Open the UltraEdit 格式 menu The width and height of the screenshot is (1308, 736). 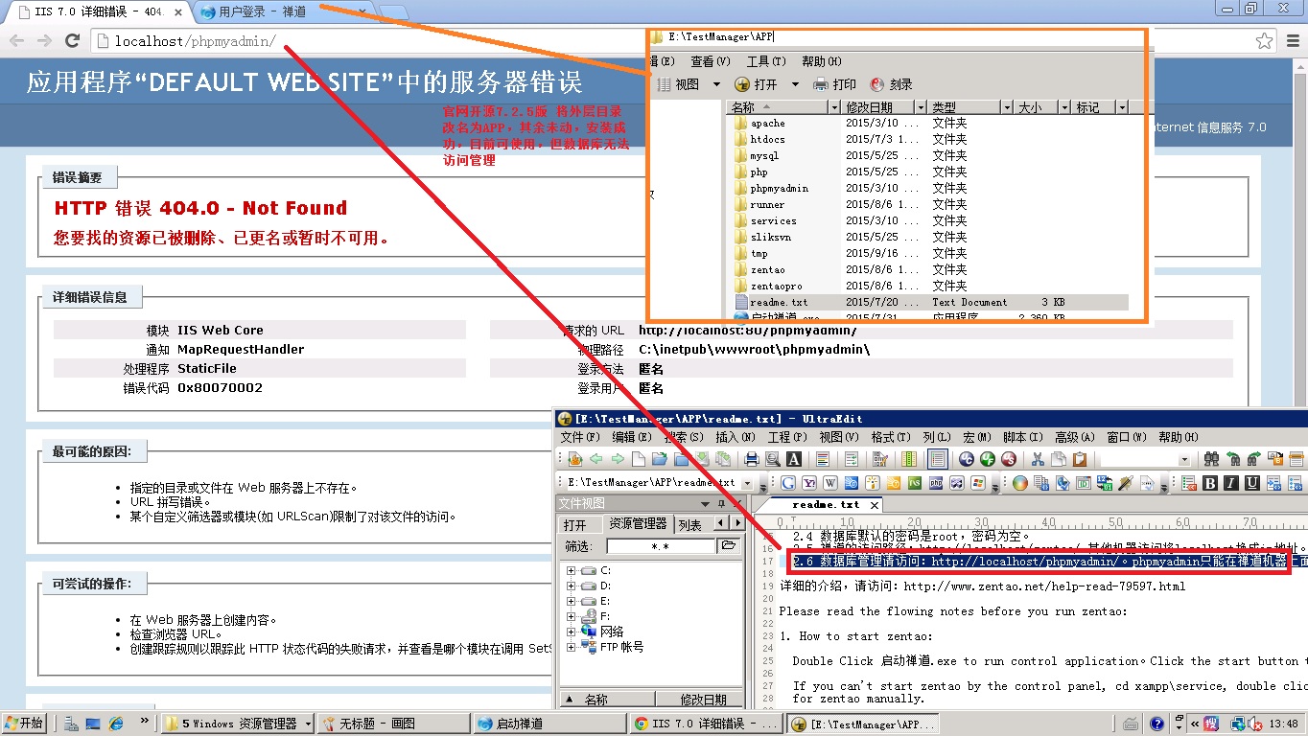coord(890,437)
